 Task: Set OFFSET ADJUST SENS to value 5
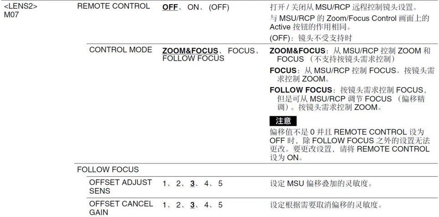220,184
